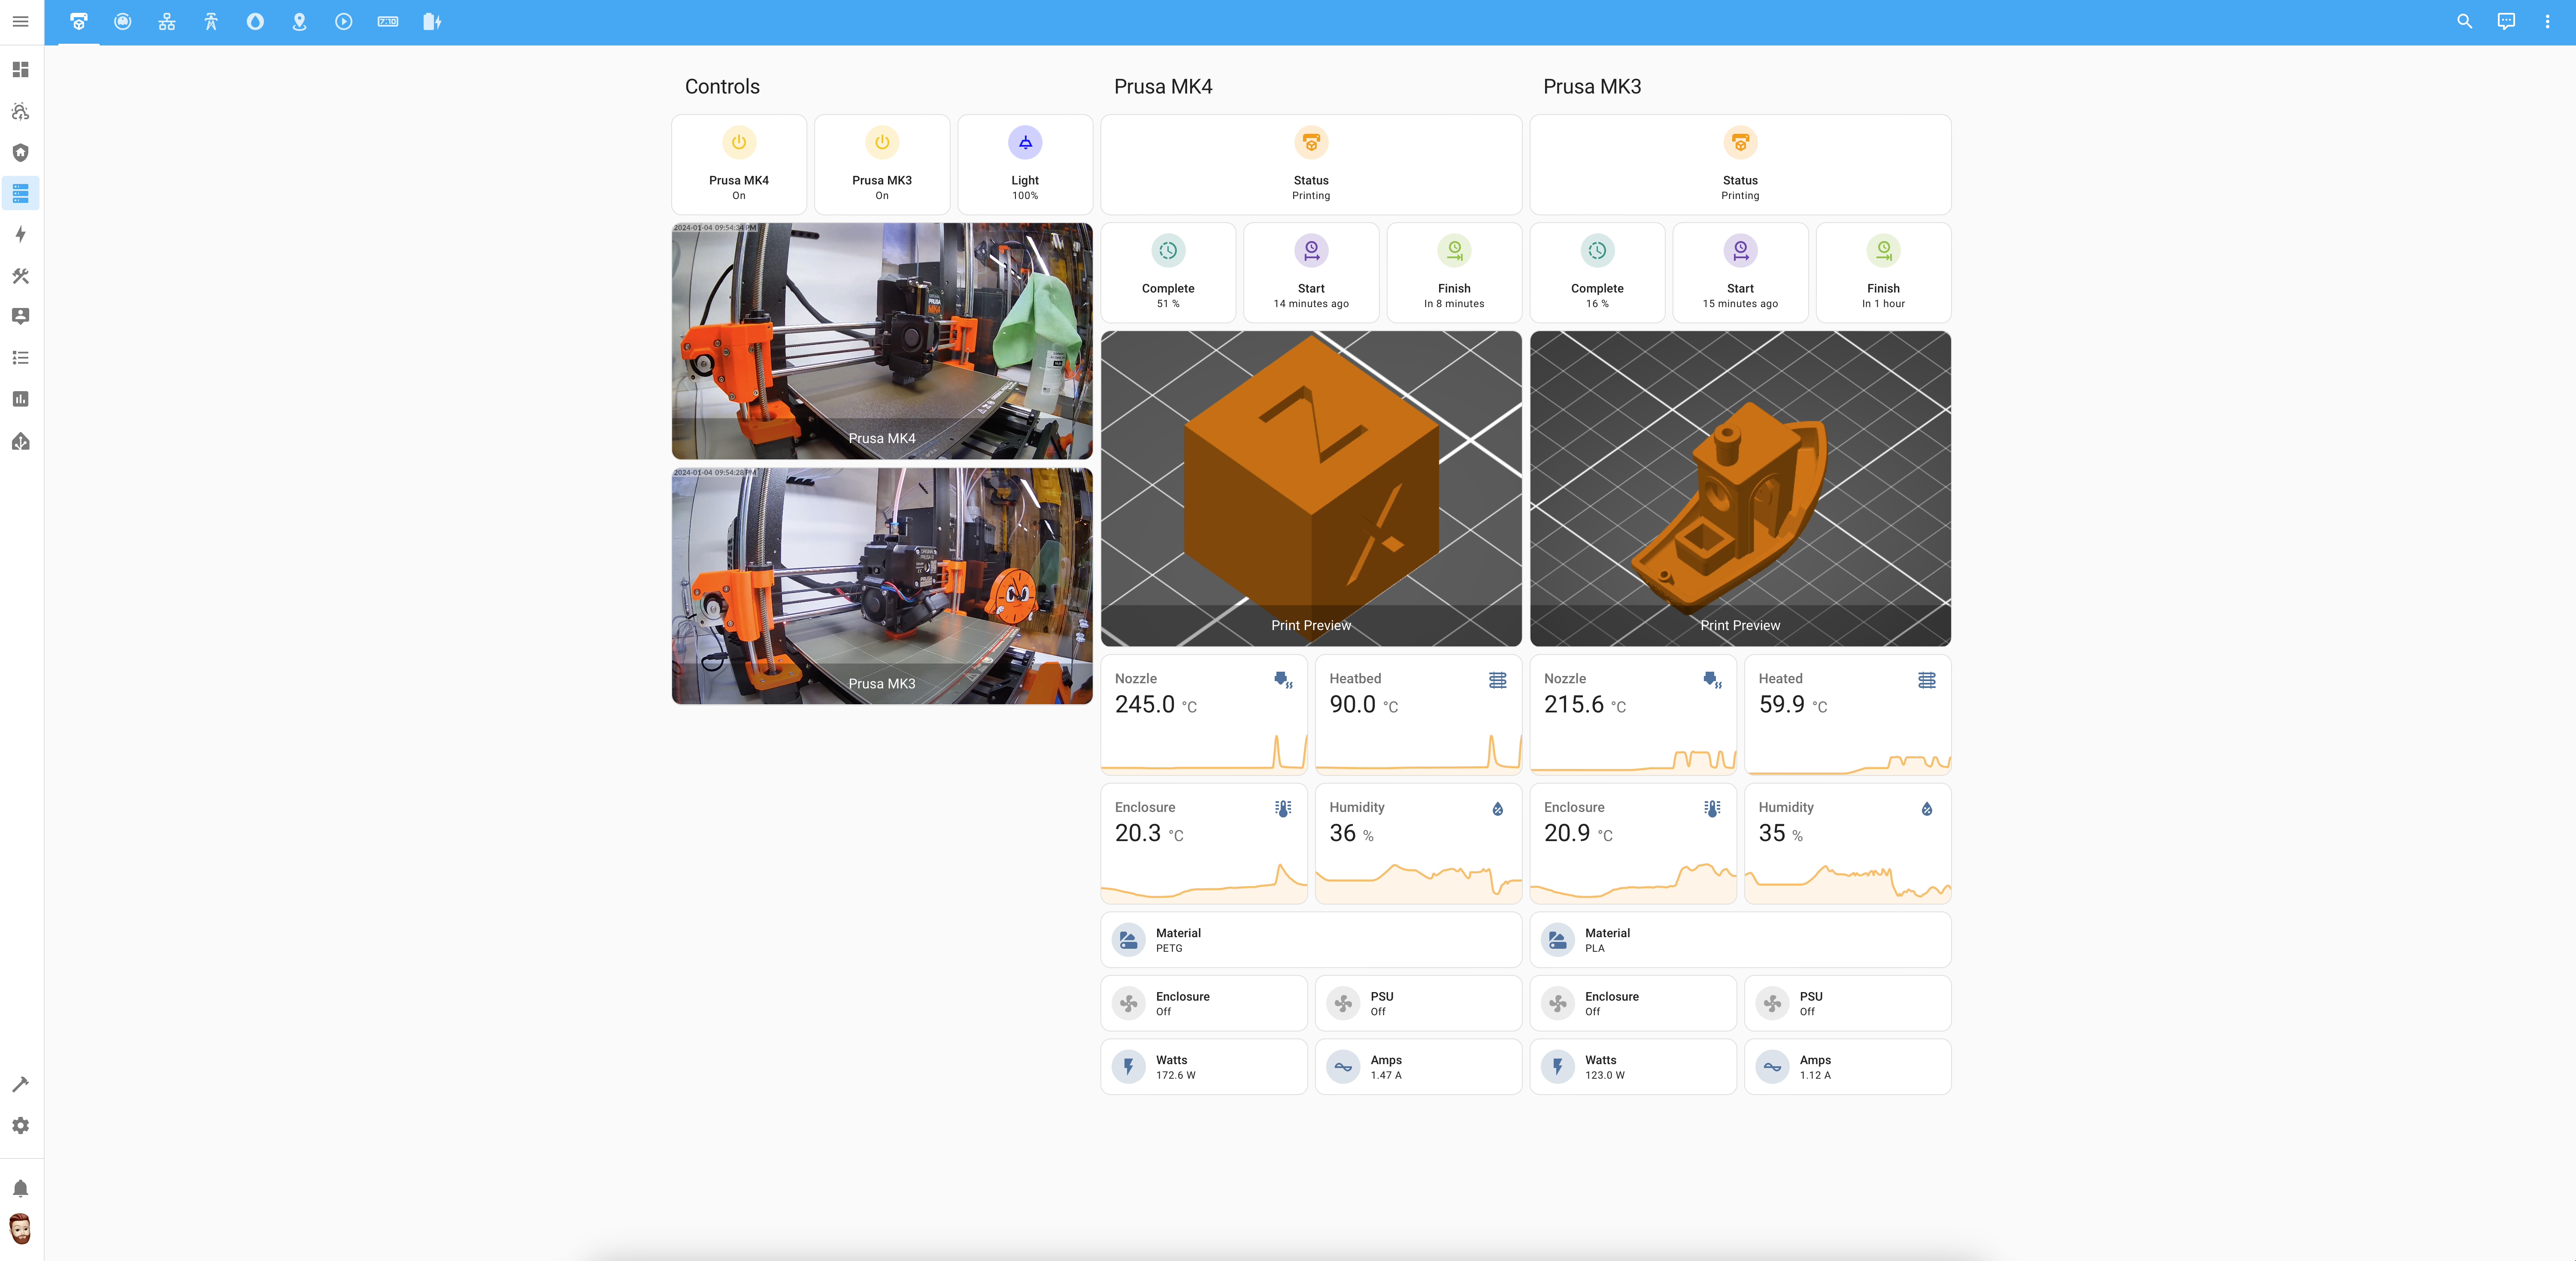Open the three-dot overflow menu
The height and width of the screenshot is (1261, 2576).
pos(2547,22)
